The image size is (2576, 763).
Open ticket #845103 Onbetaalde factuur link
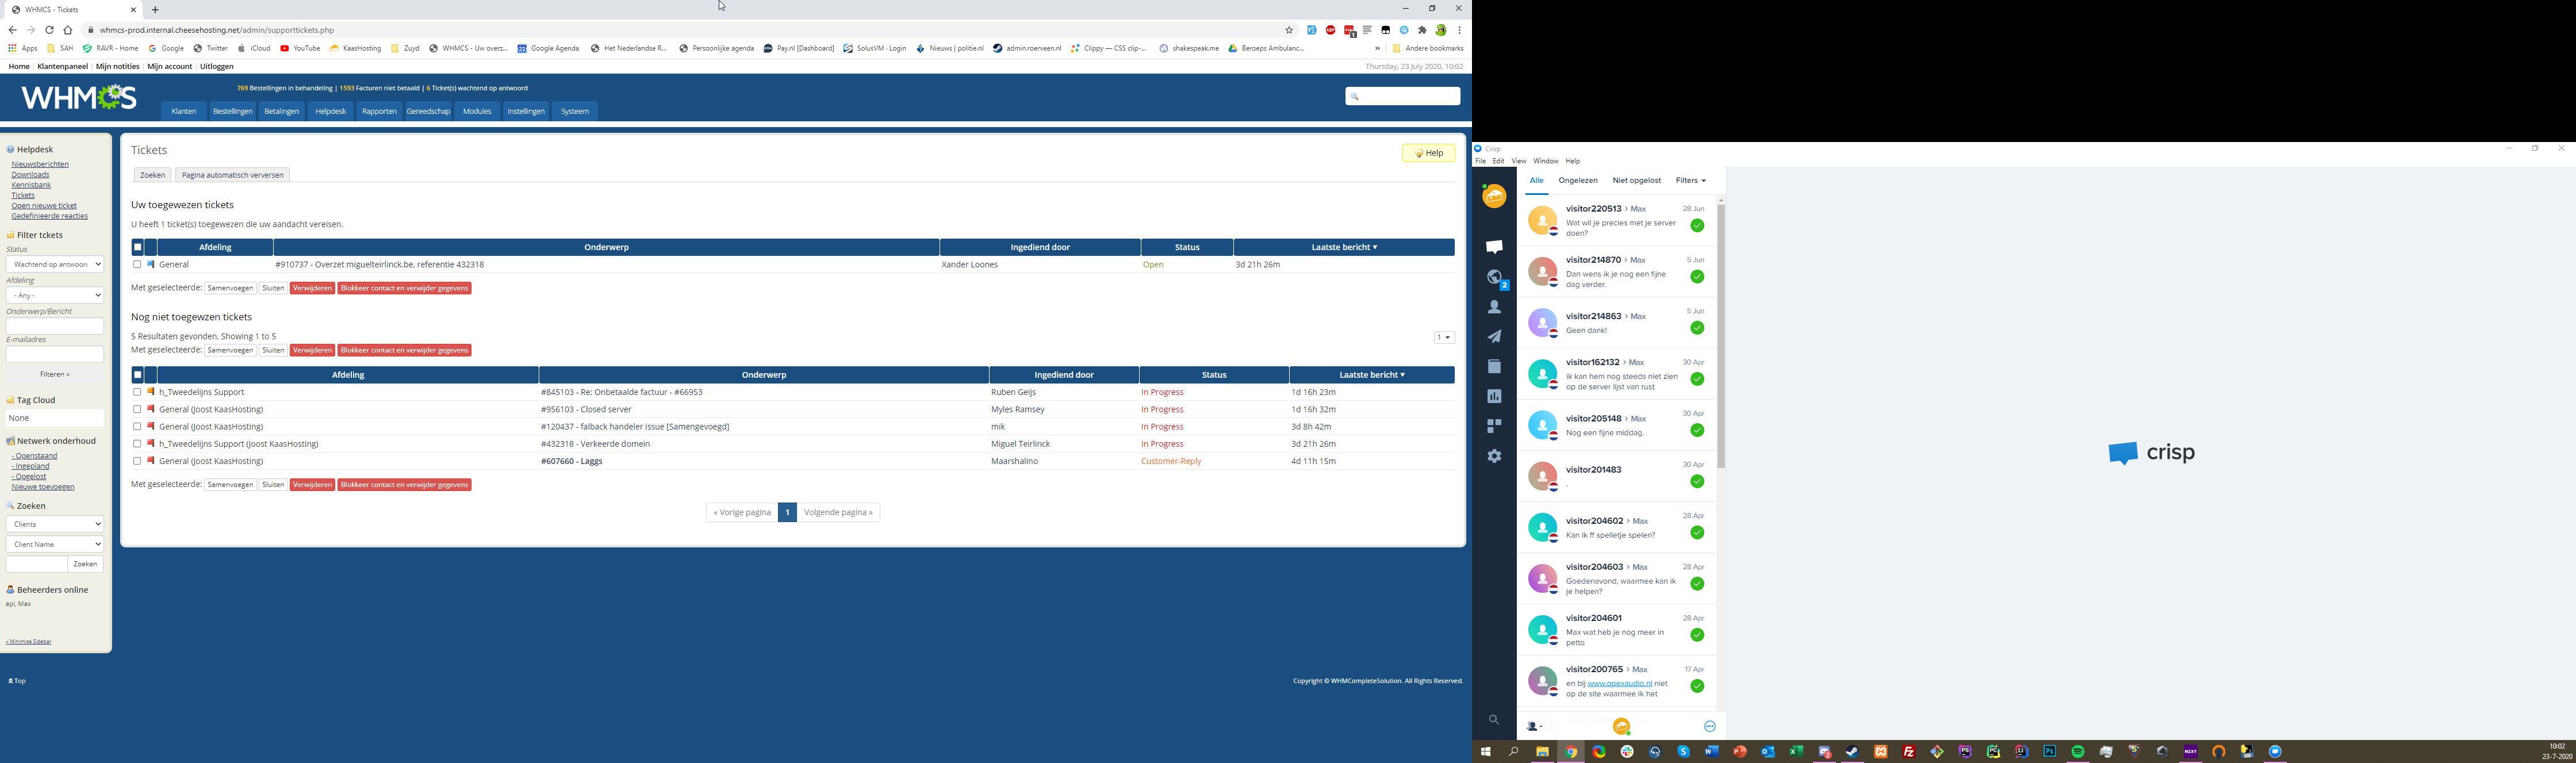621,392
